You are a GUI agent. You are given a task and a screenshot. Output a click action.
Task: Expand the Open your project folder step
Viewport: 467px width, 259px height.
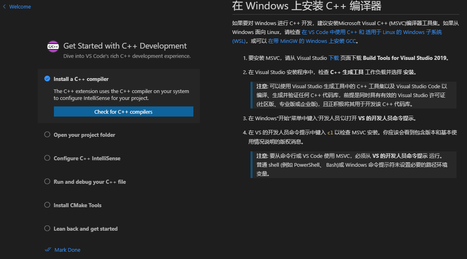[84, 135]
